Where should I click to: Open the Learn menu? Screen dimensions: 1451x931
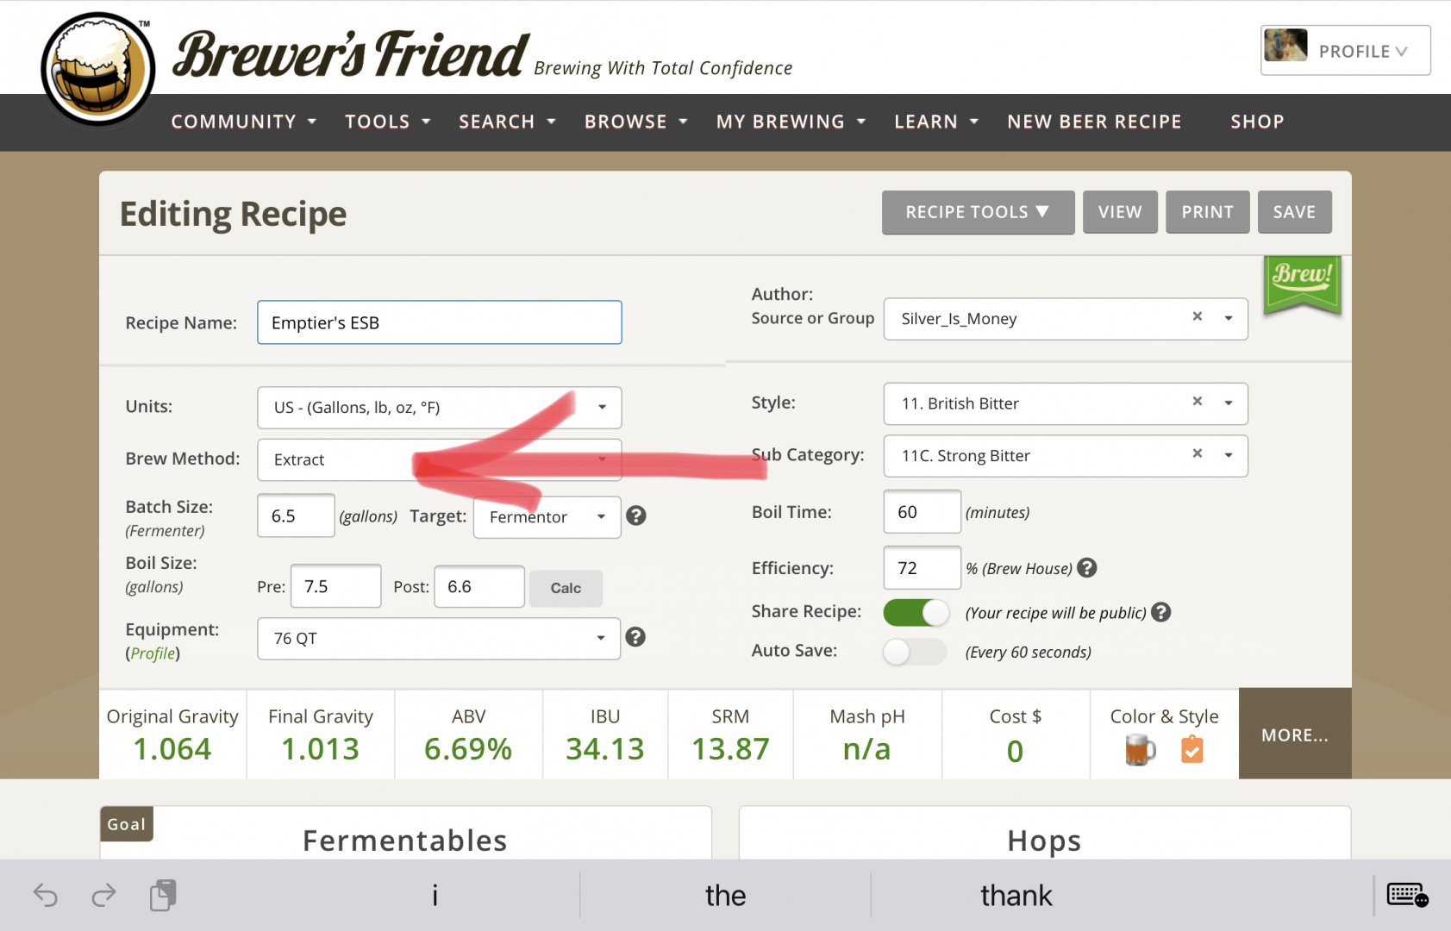coord(936,122)
